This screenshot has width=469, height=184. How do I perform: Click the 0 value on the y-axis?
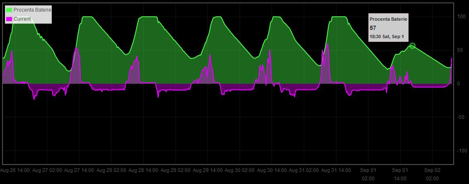coord(459,84)
